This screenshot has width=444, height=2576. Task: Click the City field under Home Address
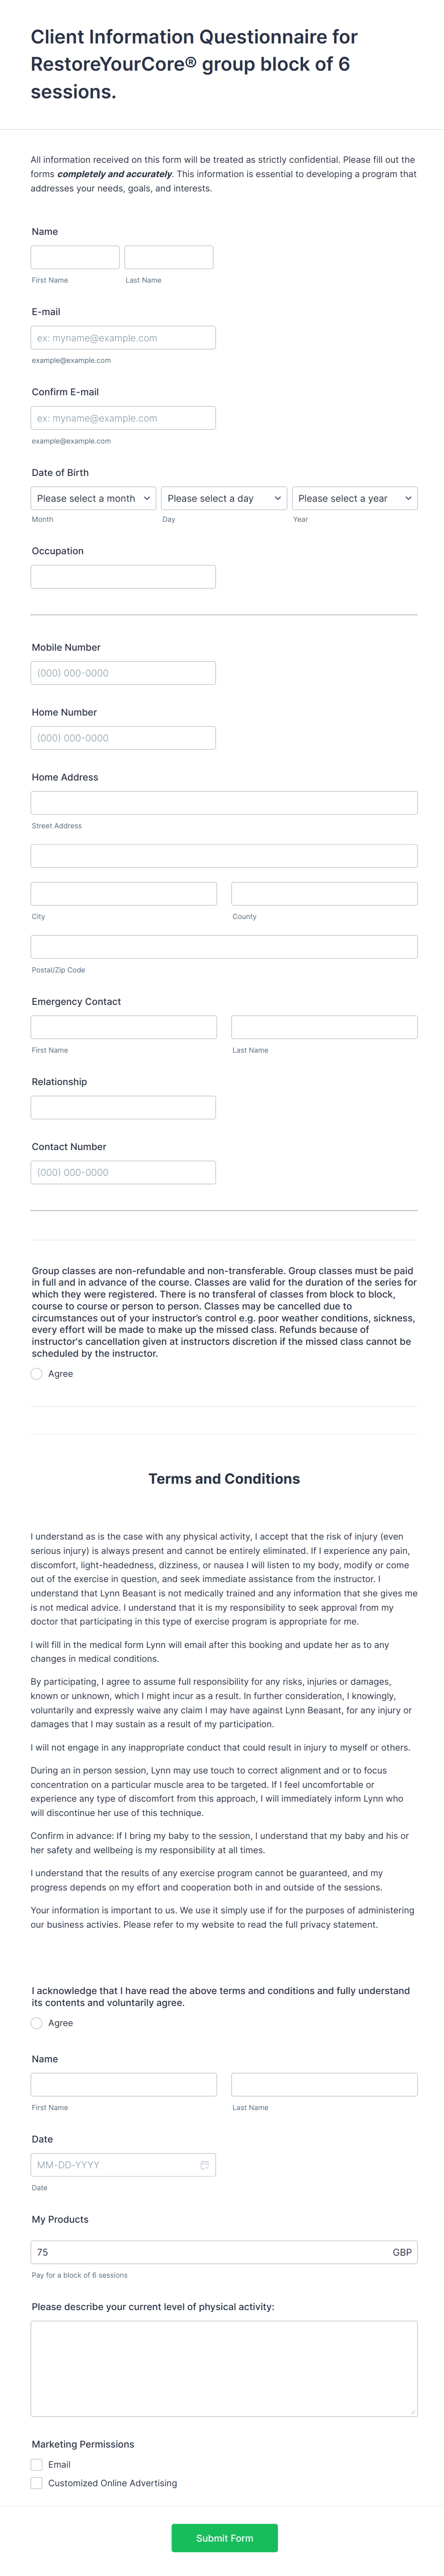click(x=123, y=893)
